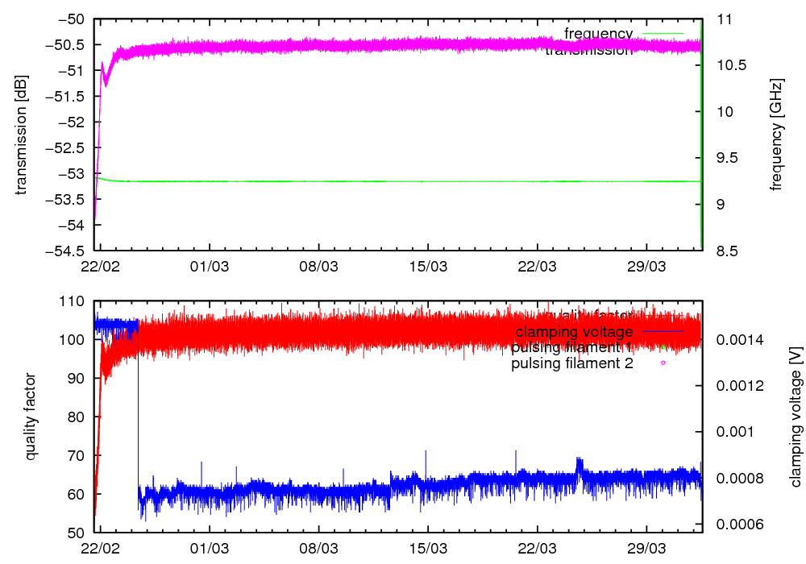This screenshot has width=806, height=564.
Task: Select the 'frequency' legend label
Action: [x=598, y=33]
